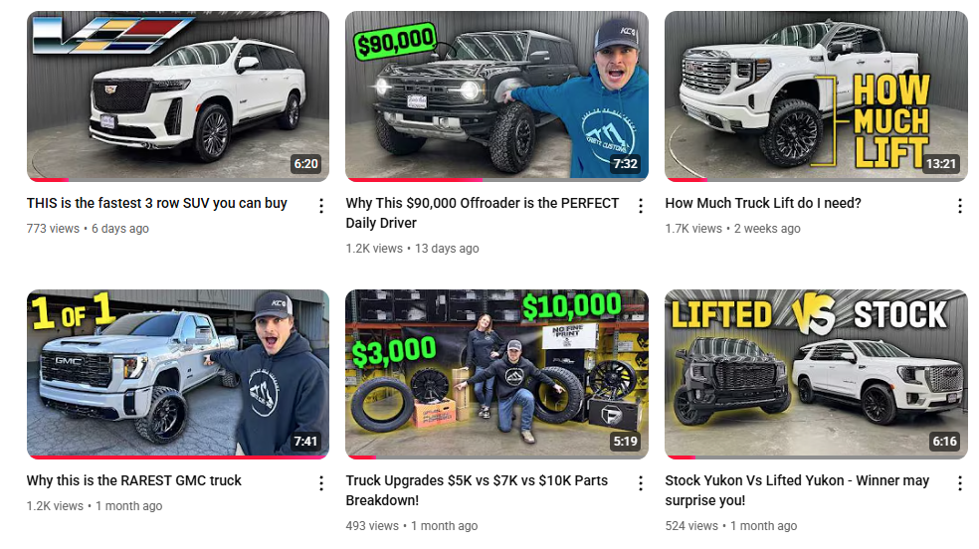Click title 'Why this is the RAREST GMC truck'
This screenshot has width=979, height=549.
pos(133,481)
